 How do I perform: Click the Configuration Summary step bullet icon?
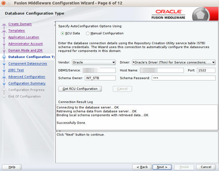4,83
